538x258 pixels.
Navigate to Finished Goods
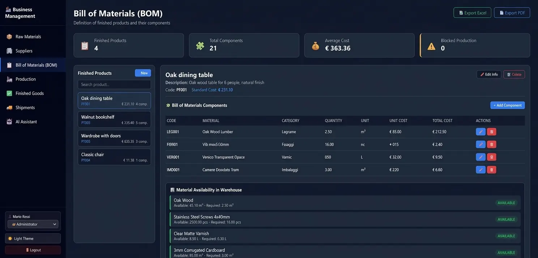click(x=33, y=93)
